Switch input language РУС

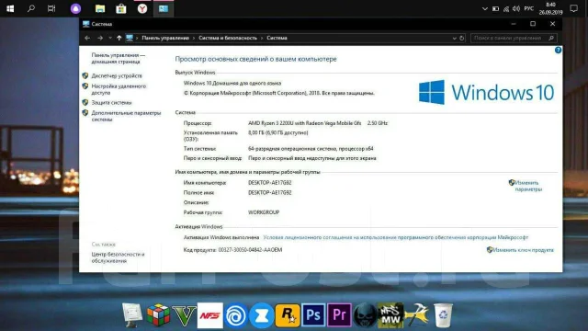coord(529,8)
